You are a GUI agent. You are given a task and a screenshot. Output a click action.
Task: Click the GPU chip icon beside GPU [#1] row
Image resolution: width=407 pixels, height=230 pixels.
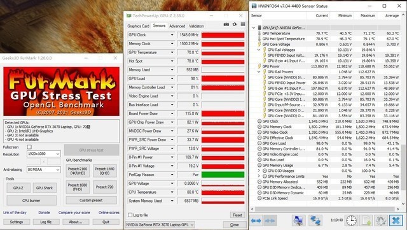pyautogui.click(x=259, y=27)
